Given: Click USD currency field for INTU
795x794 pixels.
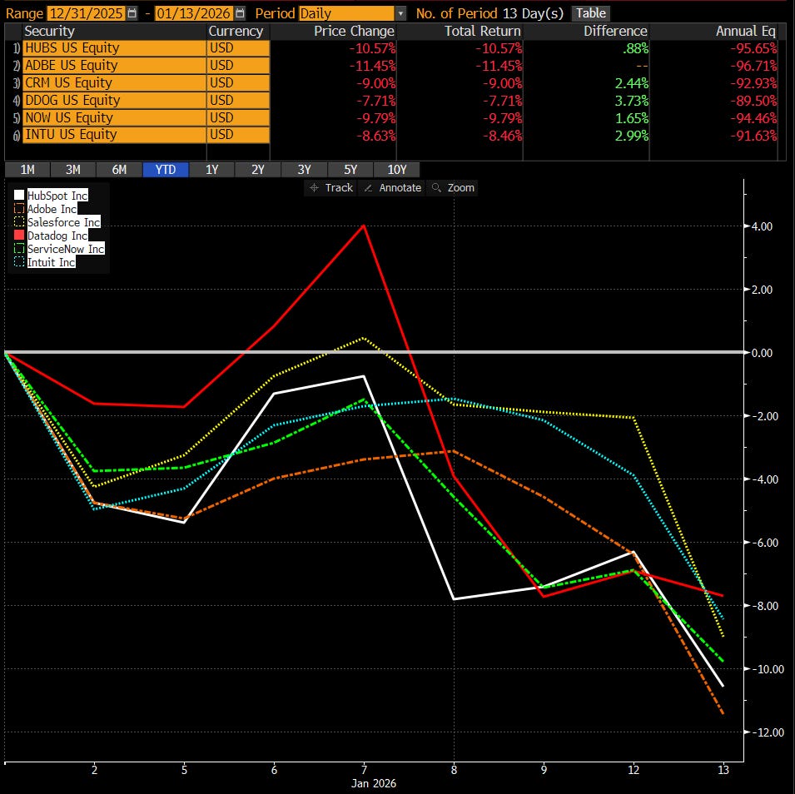Looking at the screenshot, I should click(x=238, y=135).
